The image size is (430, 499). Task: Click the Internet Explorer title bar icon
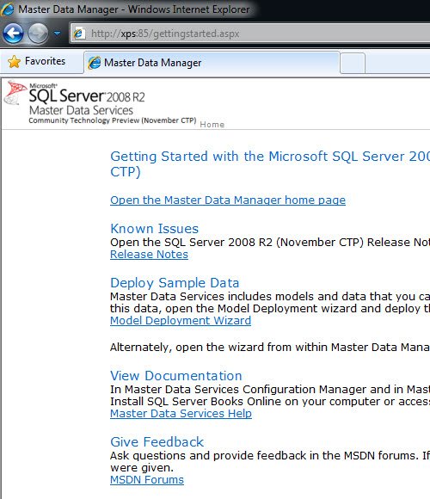[8, 9]
